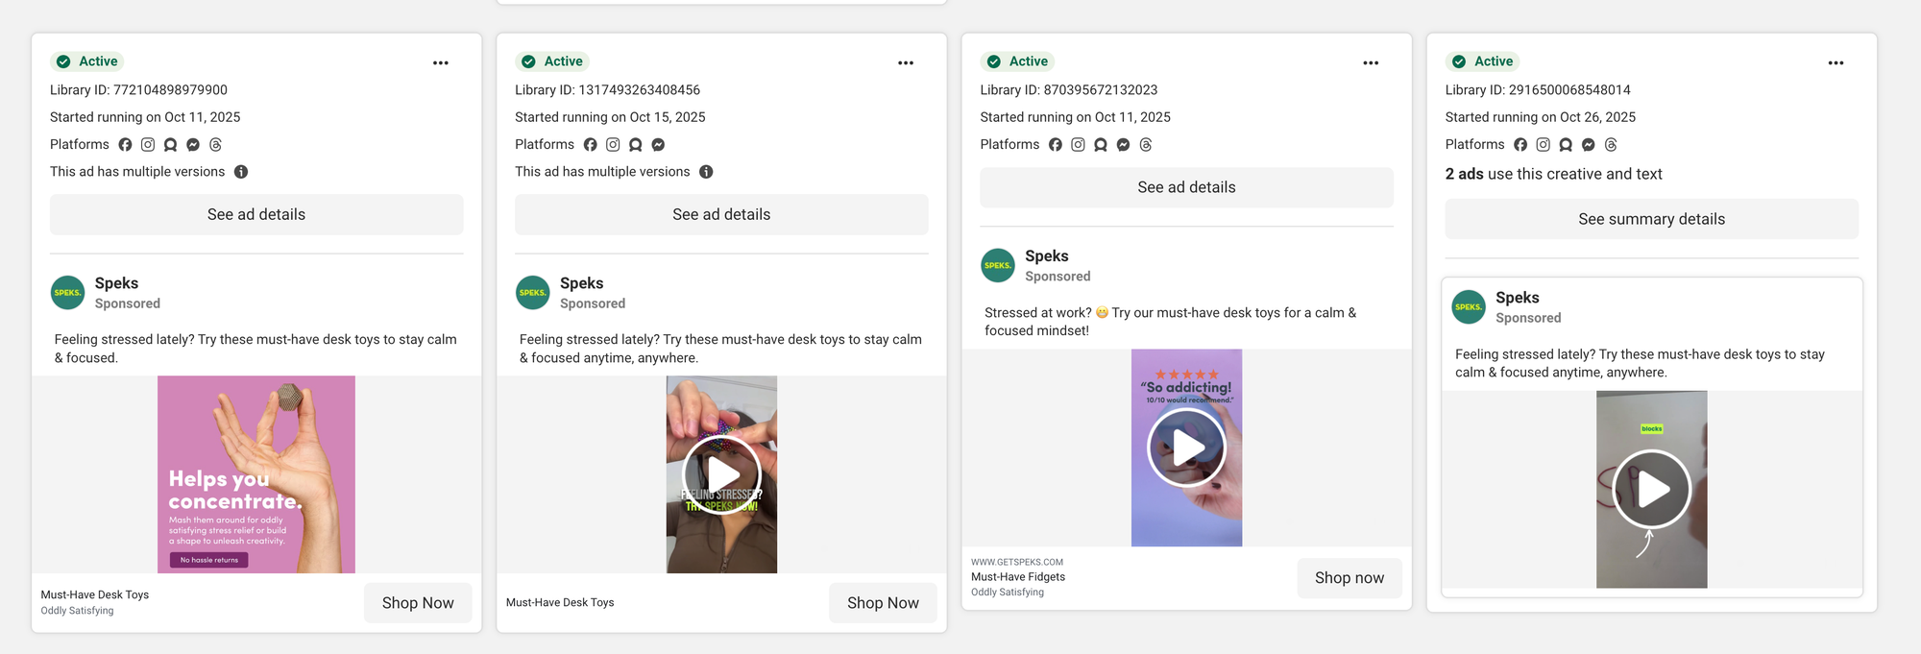The width and height of the screenshot is (1921, 654).
Task: Open three-dot menu on first ad card
Action: (x=441, y=63)
